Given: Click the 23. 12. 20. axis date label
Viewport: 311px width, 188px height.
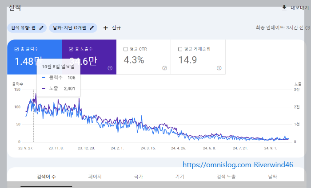Looking at the screenshot, I should pyautogui.click(x=86, y=148).
